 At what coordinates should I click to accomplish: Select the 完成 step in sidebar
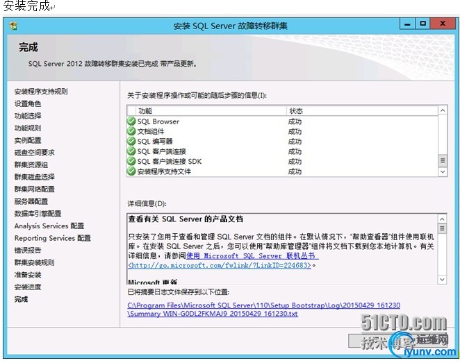click(21, 299)
